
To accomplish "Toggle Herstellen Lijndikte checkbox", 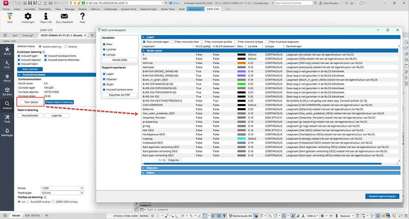I will (x=104, y=49).
